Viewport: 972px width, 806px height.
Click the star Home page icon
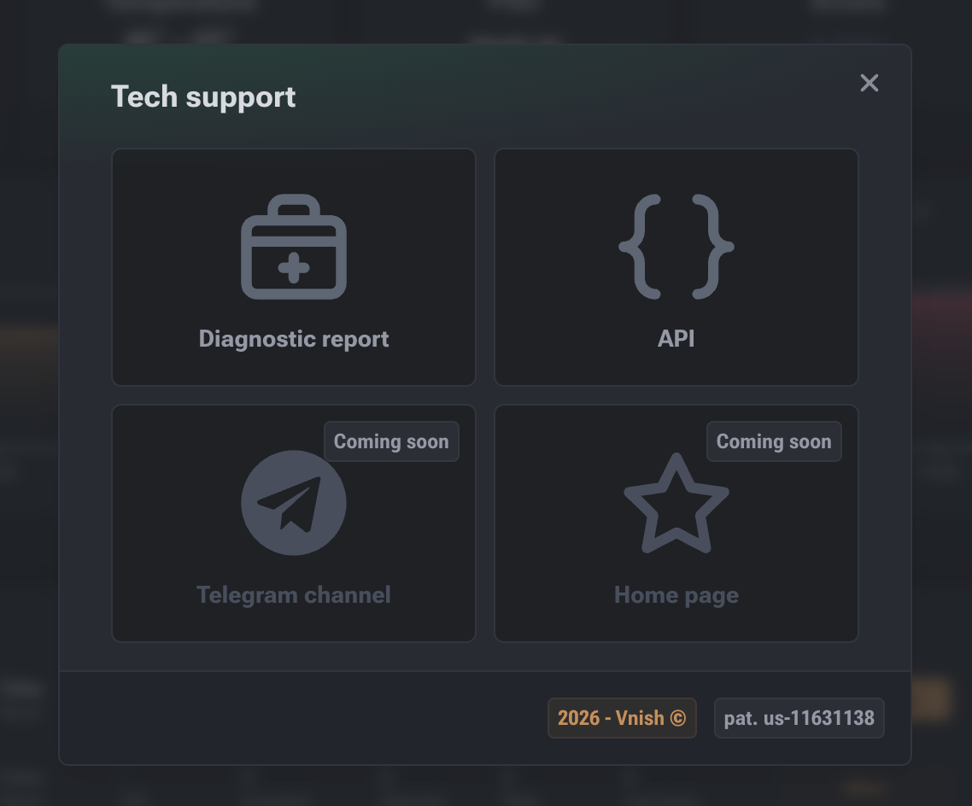[676, 503]
